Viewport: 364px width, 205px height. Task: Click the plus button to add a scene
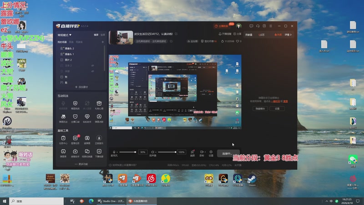coord(103,42)
